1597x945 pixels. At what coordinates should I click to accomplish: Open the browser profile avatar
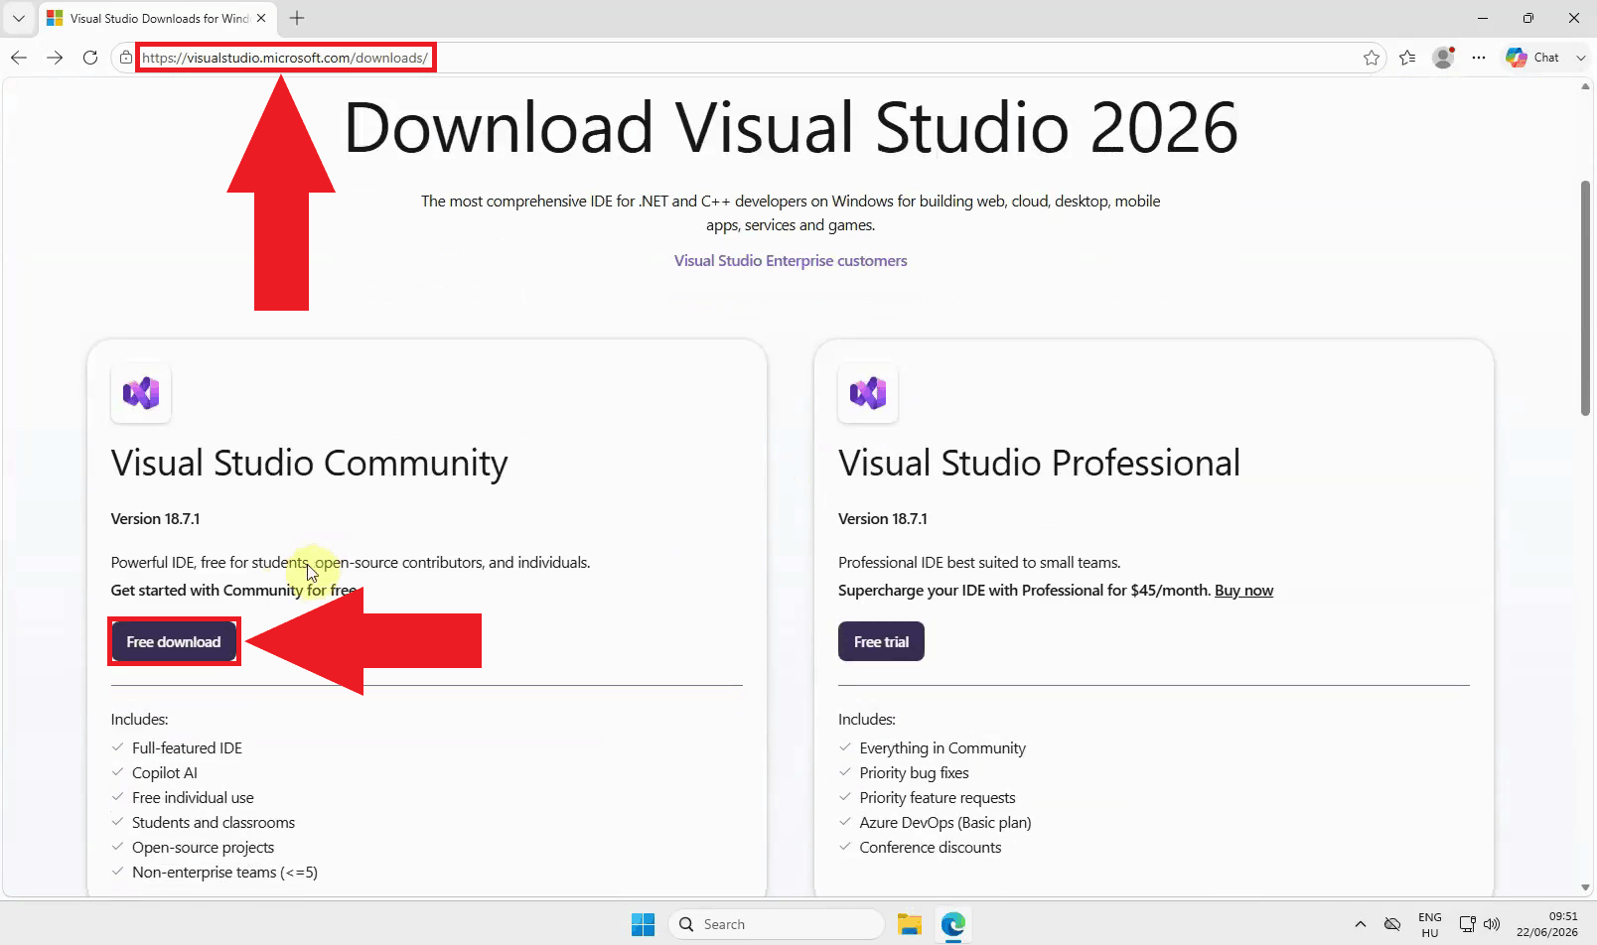[1443, 58]
